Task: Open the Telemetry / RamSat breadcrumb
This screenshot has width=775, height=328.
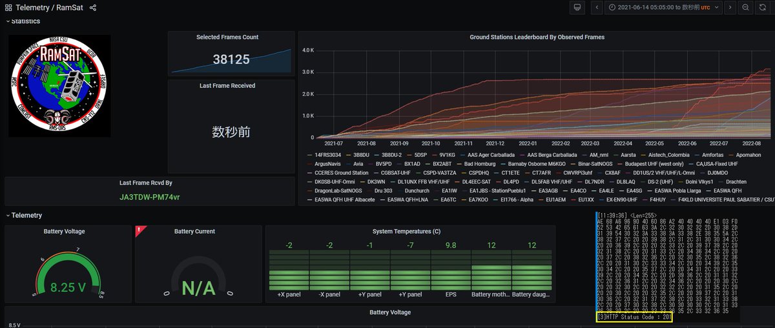Action: (x=49, y=8)
